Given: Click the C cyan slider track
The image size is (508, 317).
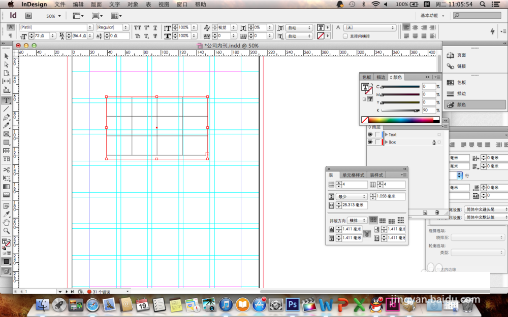Looking at the screenshot, I should [x=400, y=87].
